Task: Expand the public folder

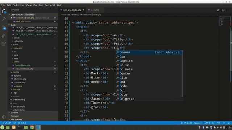Action: 16,45
